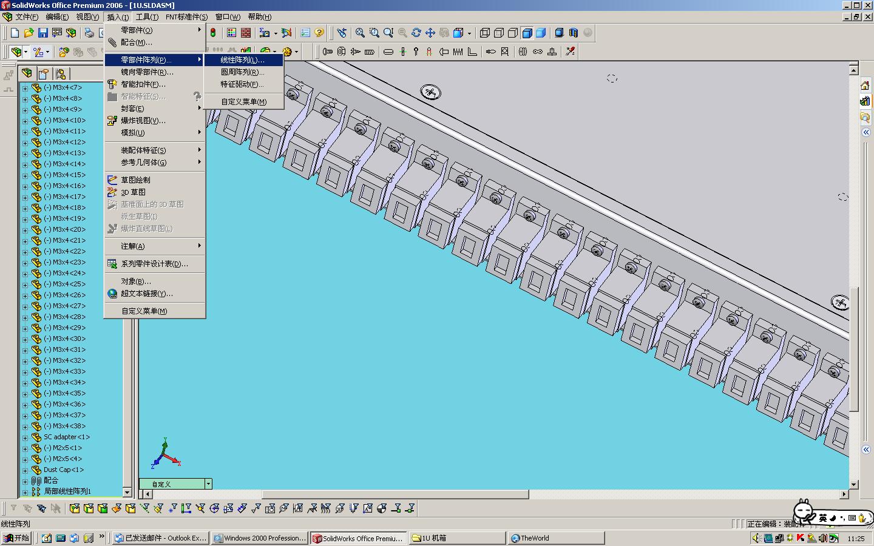Open the 自定义 view dropdown arrow
Screen dimensions: 874x546
coord(208,484)
